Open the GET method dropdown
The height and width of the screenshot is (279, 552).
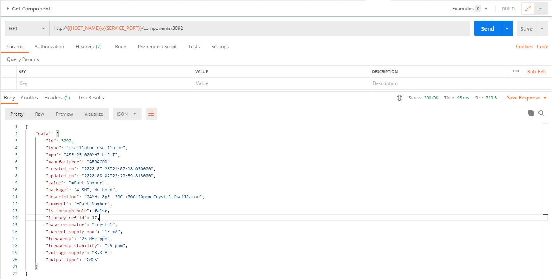(27, 28)
